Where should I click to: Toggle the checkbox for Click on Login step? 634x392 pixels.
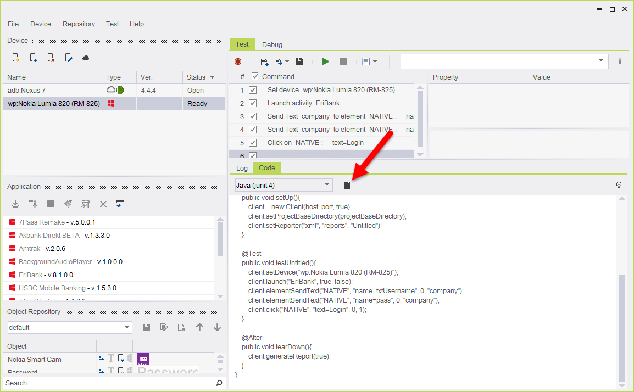[x=253, y=143]
